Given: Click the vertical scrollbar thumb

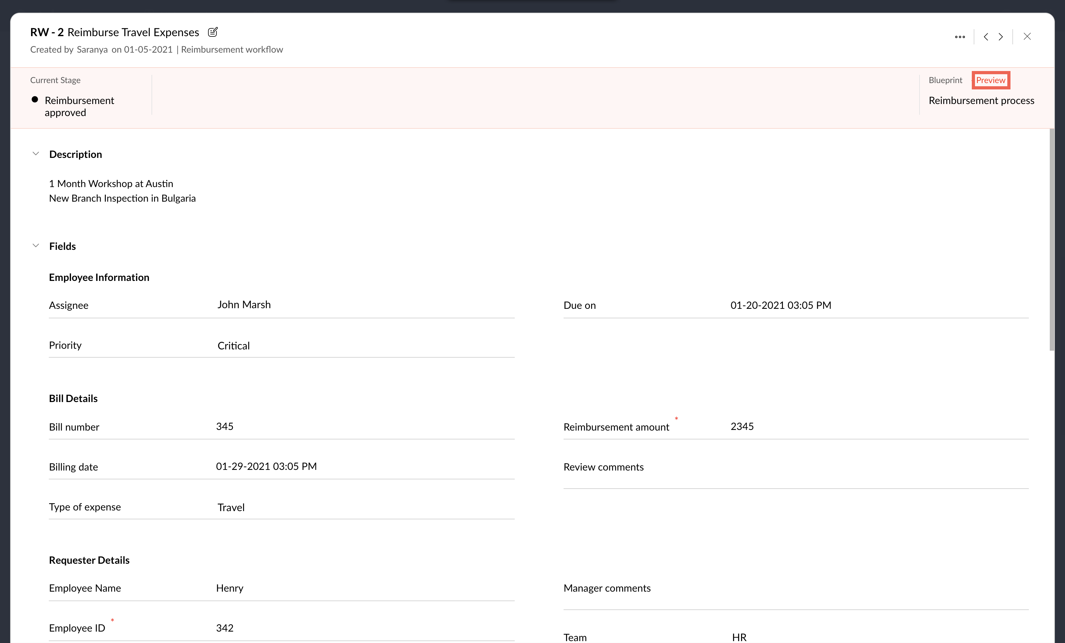Looking at the screenshot, I should pyautogui.click(x=1052, y=240).
